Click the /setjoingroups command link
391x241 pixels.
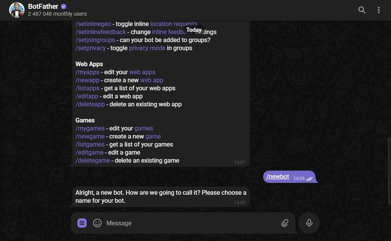click(95, 40)
